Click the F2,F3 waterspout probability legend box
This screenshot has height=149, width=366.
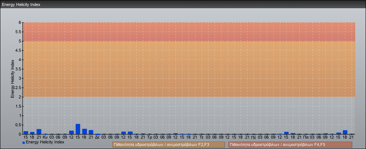pos(168,145)
